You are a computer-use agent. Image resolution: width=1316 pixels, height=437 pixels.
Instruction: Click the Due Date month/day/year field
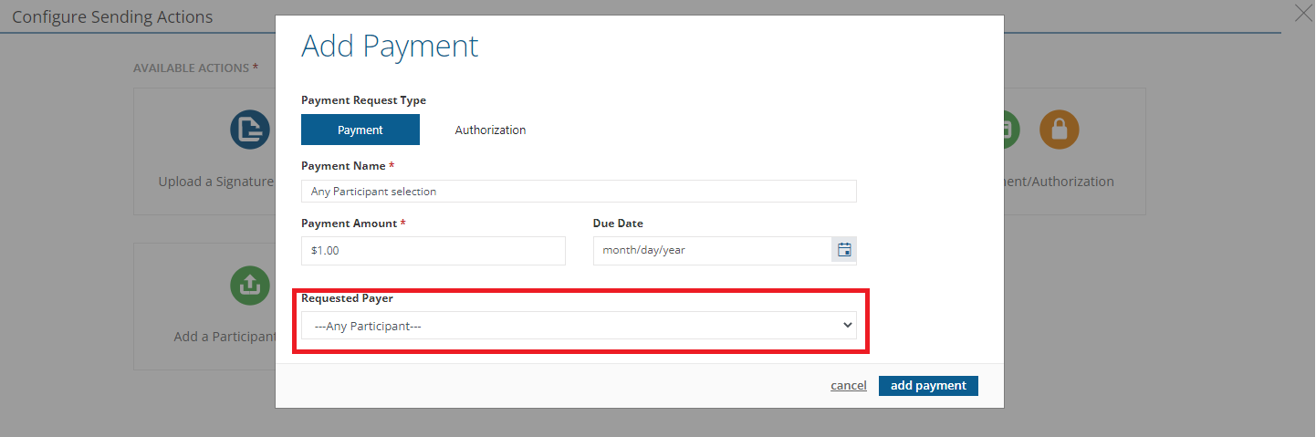tap(713, 251)
